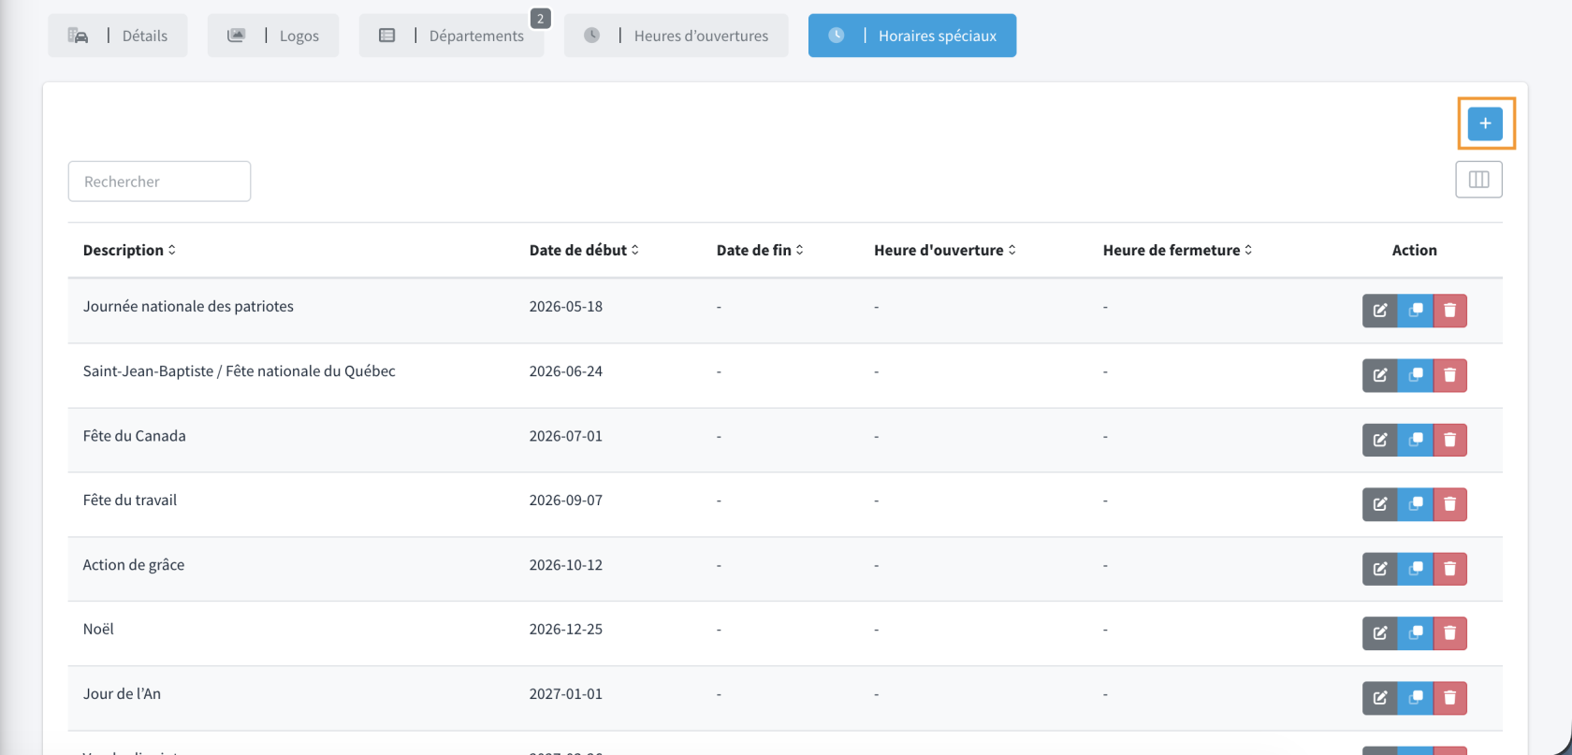Viewport: 1572px width, 755px height.
Task: Click start date 2026-05-18
Action: 565,306
